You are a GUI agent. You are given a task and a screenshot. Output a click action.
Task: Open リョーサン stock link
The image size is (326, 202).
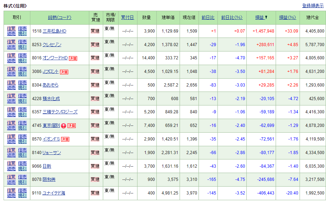(x=52, y=153)
